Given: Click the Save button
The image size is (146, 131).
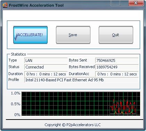Looking at the screenshot, I should [73, 35].
